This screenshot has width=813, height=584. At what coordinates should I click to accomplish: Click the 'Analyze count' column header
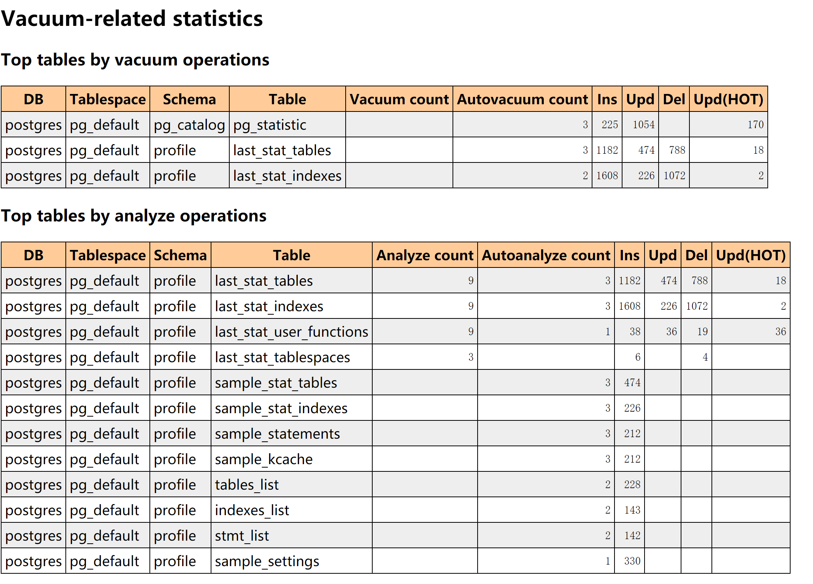click(x=425, y=255)
